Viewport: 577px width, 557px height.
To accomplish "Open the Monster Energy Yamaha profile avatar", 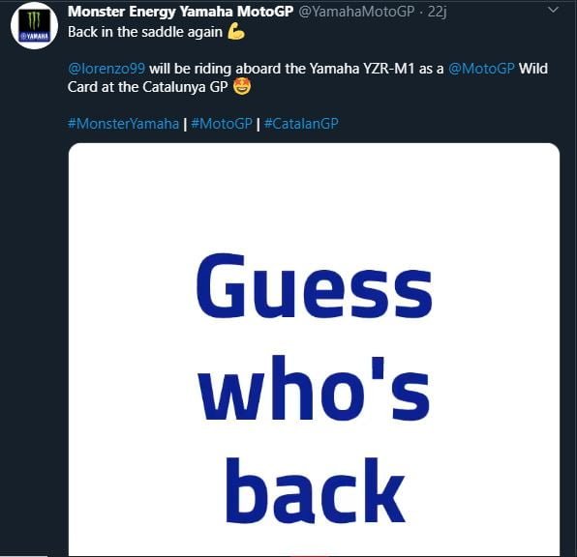I will (x=34, y=26).
